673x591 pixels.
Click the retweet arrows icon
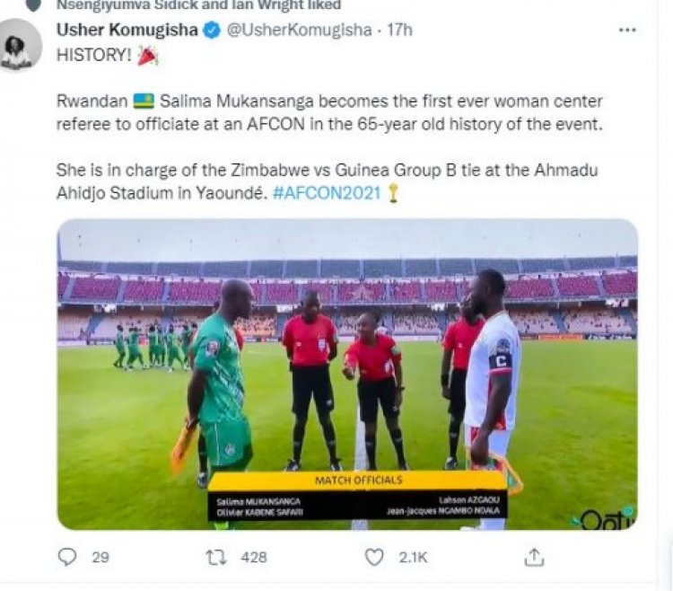point(216,557)
